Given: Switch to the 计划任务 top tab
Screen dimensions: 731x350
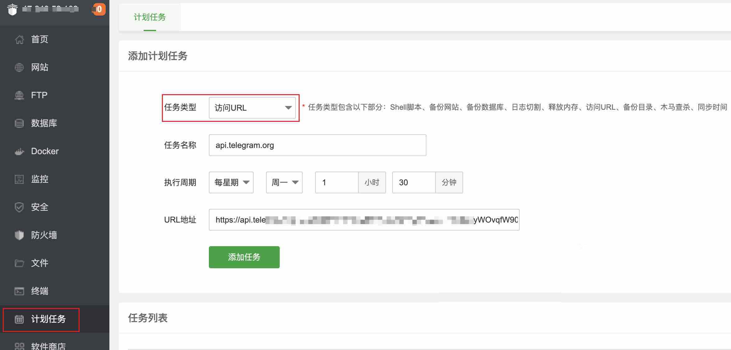Looking at the screenshot, I should point(150,17).
